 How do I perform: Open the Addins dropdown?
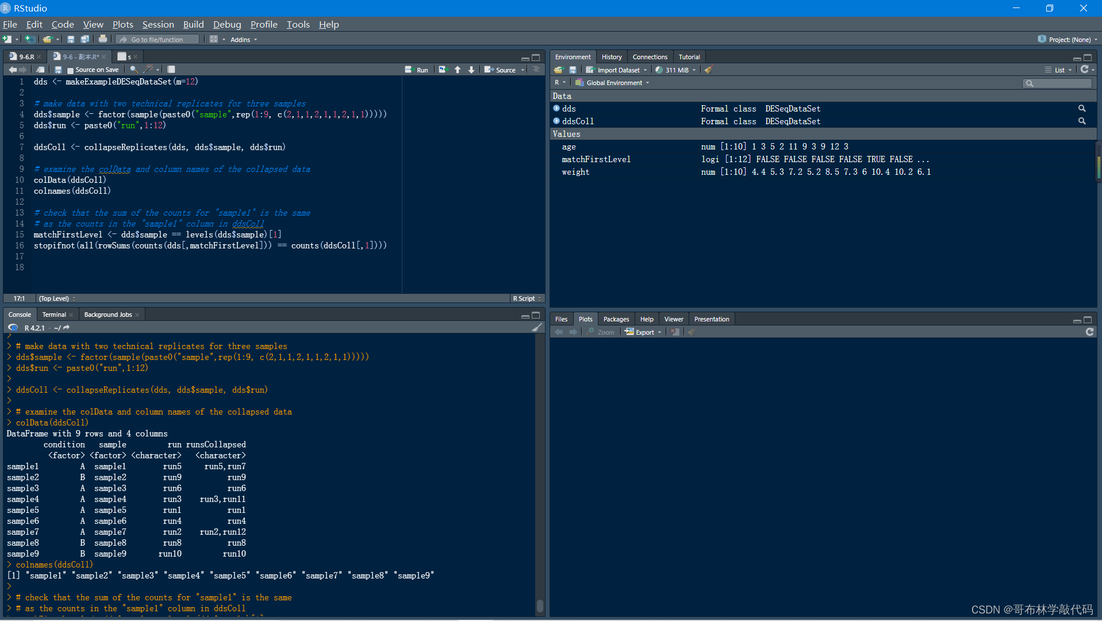(244, 40)
